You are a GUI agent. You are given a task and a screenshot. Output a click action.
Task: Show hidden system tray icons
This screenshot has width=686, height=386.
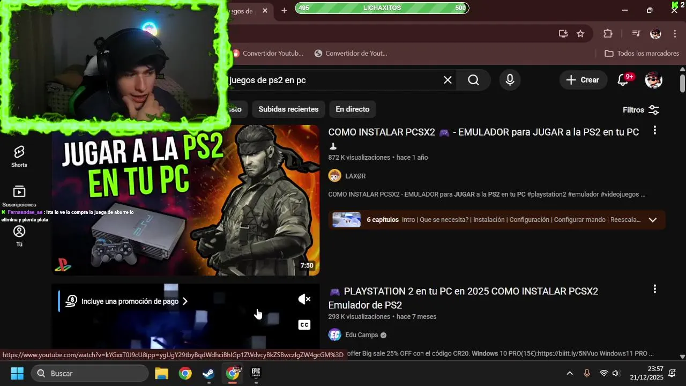(x=570, y=373)
